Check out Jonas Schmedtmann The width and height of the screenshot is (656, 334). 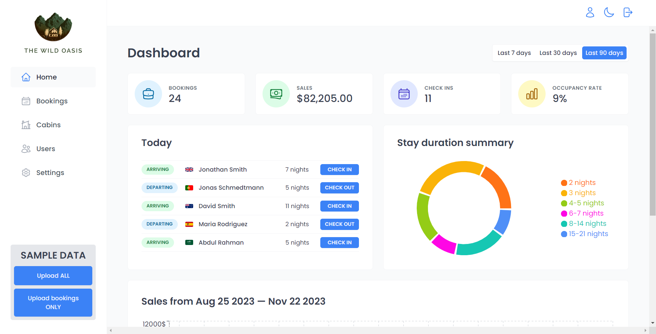pyautogui.click(x=339, y=188)
